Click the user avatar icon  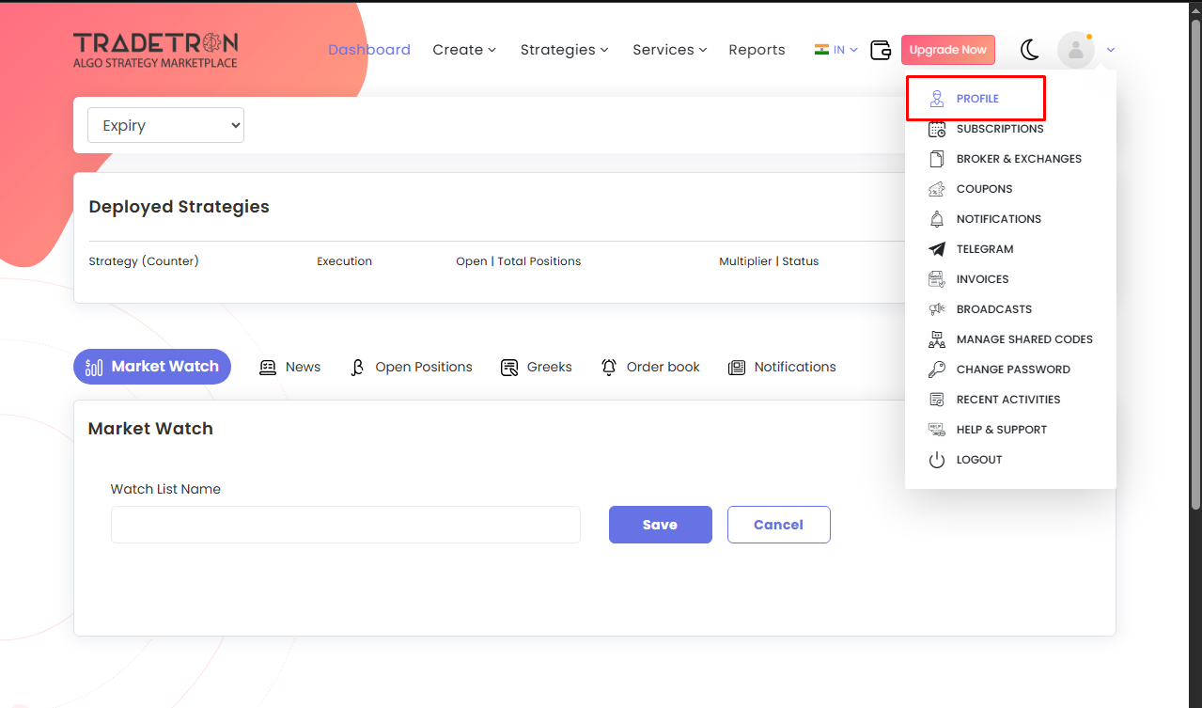pyautogui.click(x=1075, y=50)
